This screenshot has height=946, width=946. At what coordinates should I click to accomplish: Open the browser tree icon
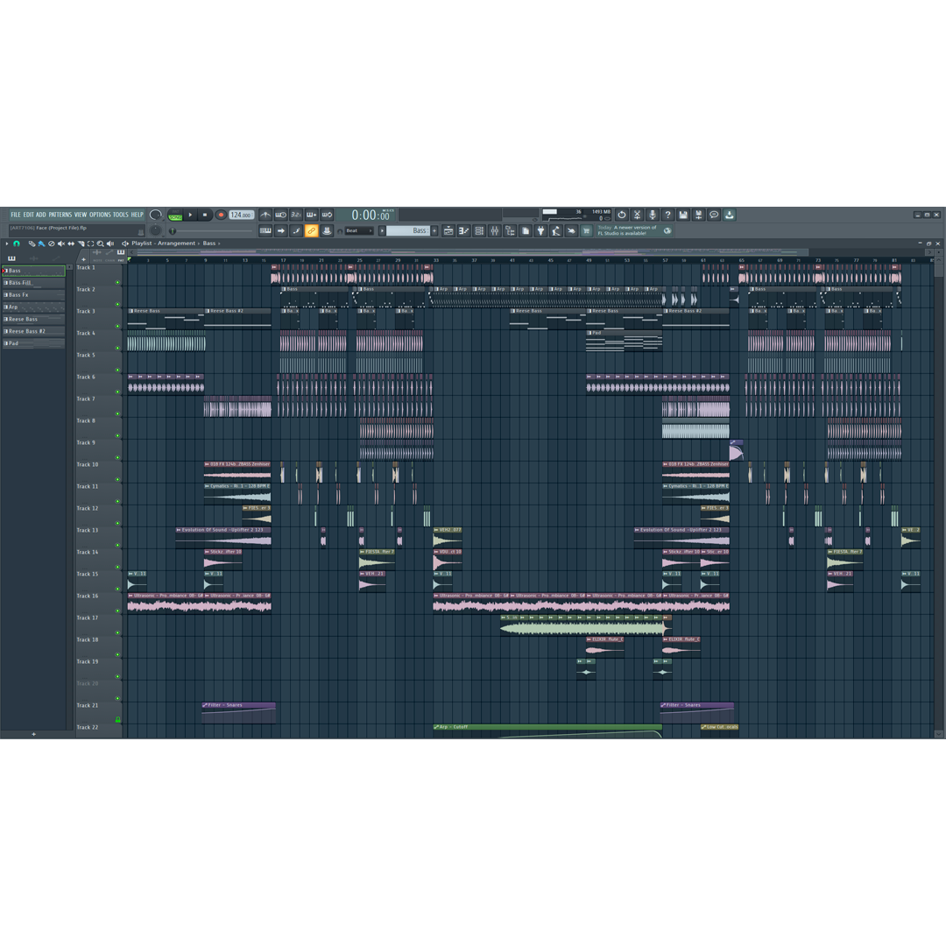pyautogui.click(x=510, y=230)
